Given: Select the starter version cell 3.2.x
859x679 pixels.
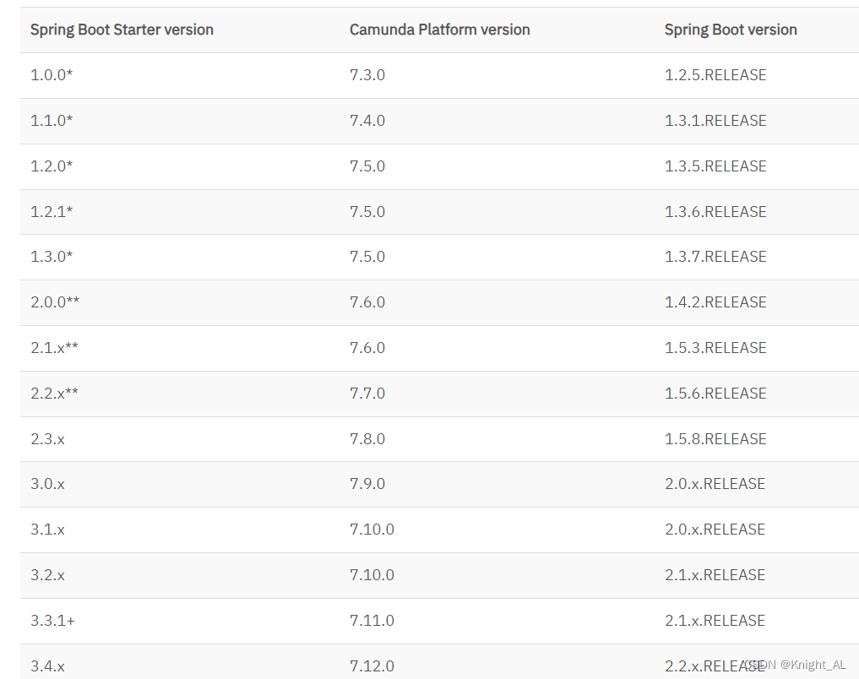Looking at the screenshot, I should click(47, 575).
